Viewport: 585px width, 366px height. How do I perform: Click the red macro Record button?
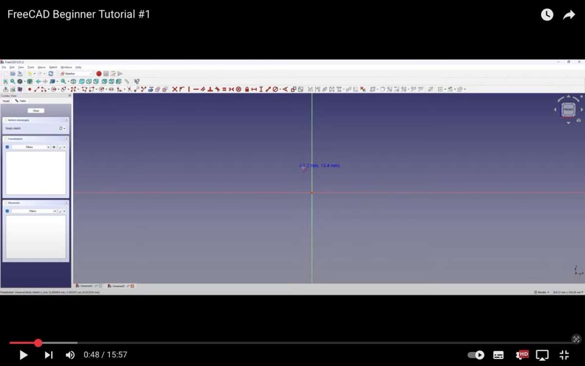coord(98,74)
